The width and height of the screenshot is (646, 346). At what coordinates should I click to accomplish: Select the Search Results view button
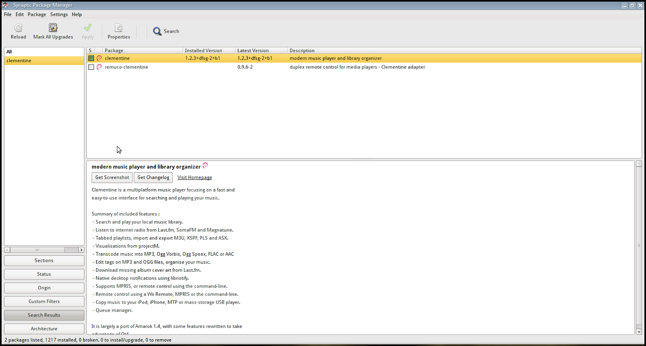(x=44, y=315)
